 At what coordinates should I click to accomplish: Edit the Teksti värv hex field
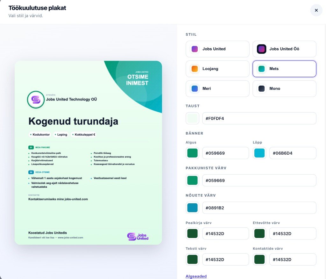pos(226,260)
